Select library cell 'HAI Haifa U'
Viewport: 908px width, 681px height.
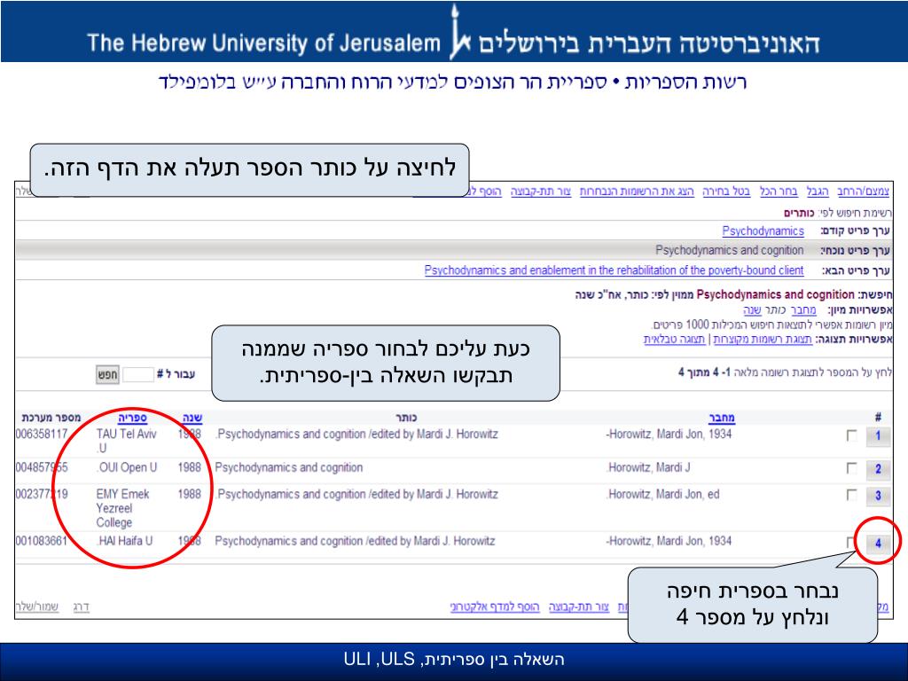[x=124, y=541]
